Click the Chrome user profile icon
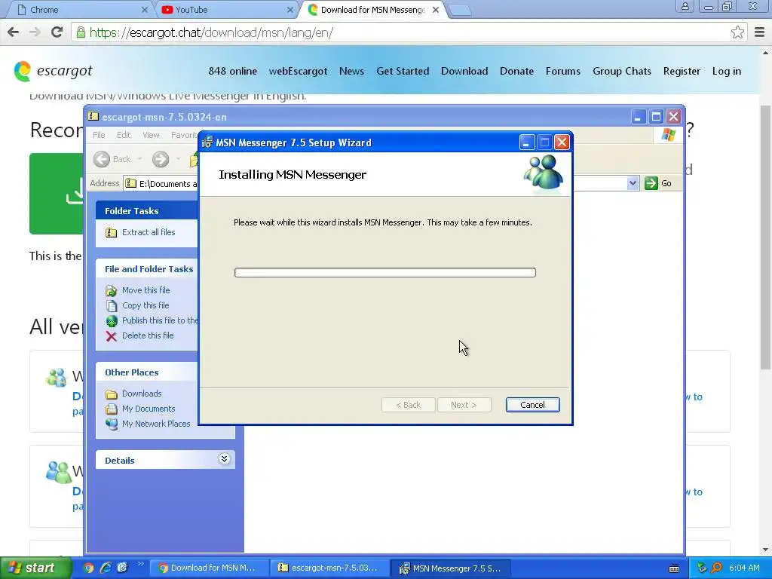772x579 pixels. pyautogui.click(x=685, y=7)
